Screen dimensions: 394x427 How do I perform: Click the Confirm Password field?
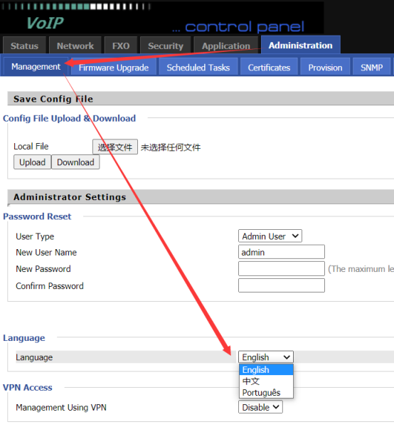pyautogui.click(x=282, y=285)
